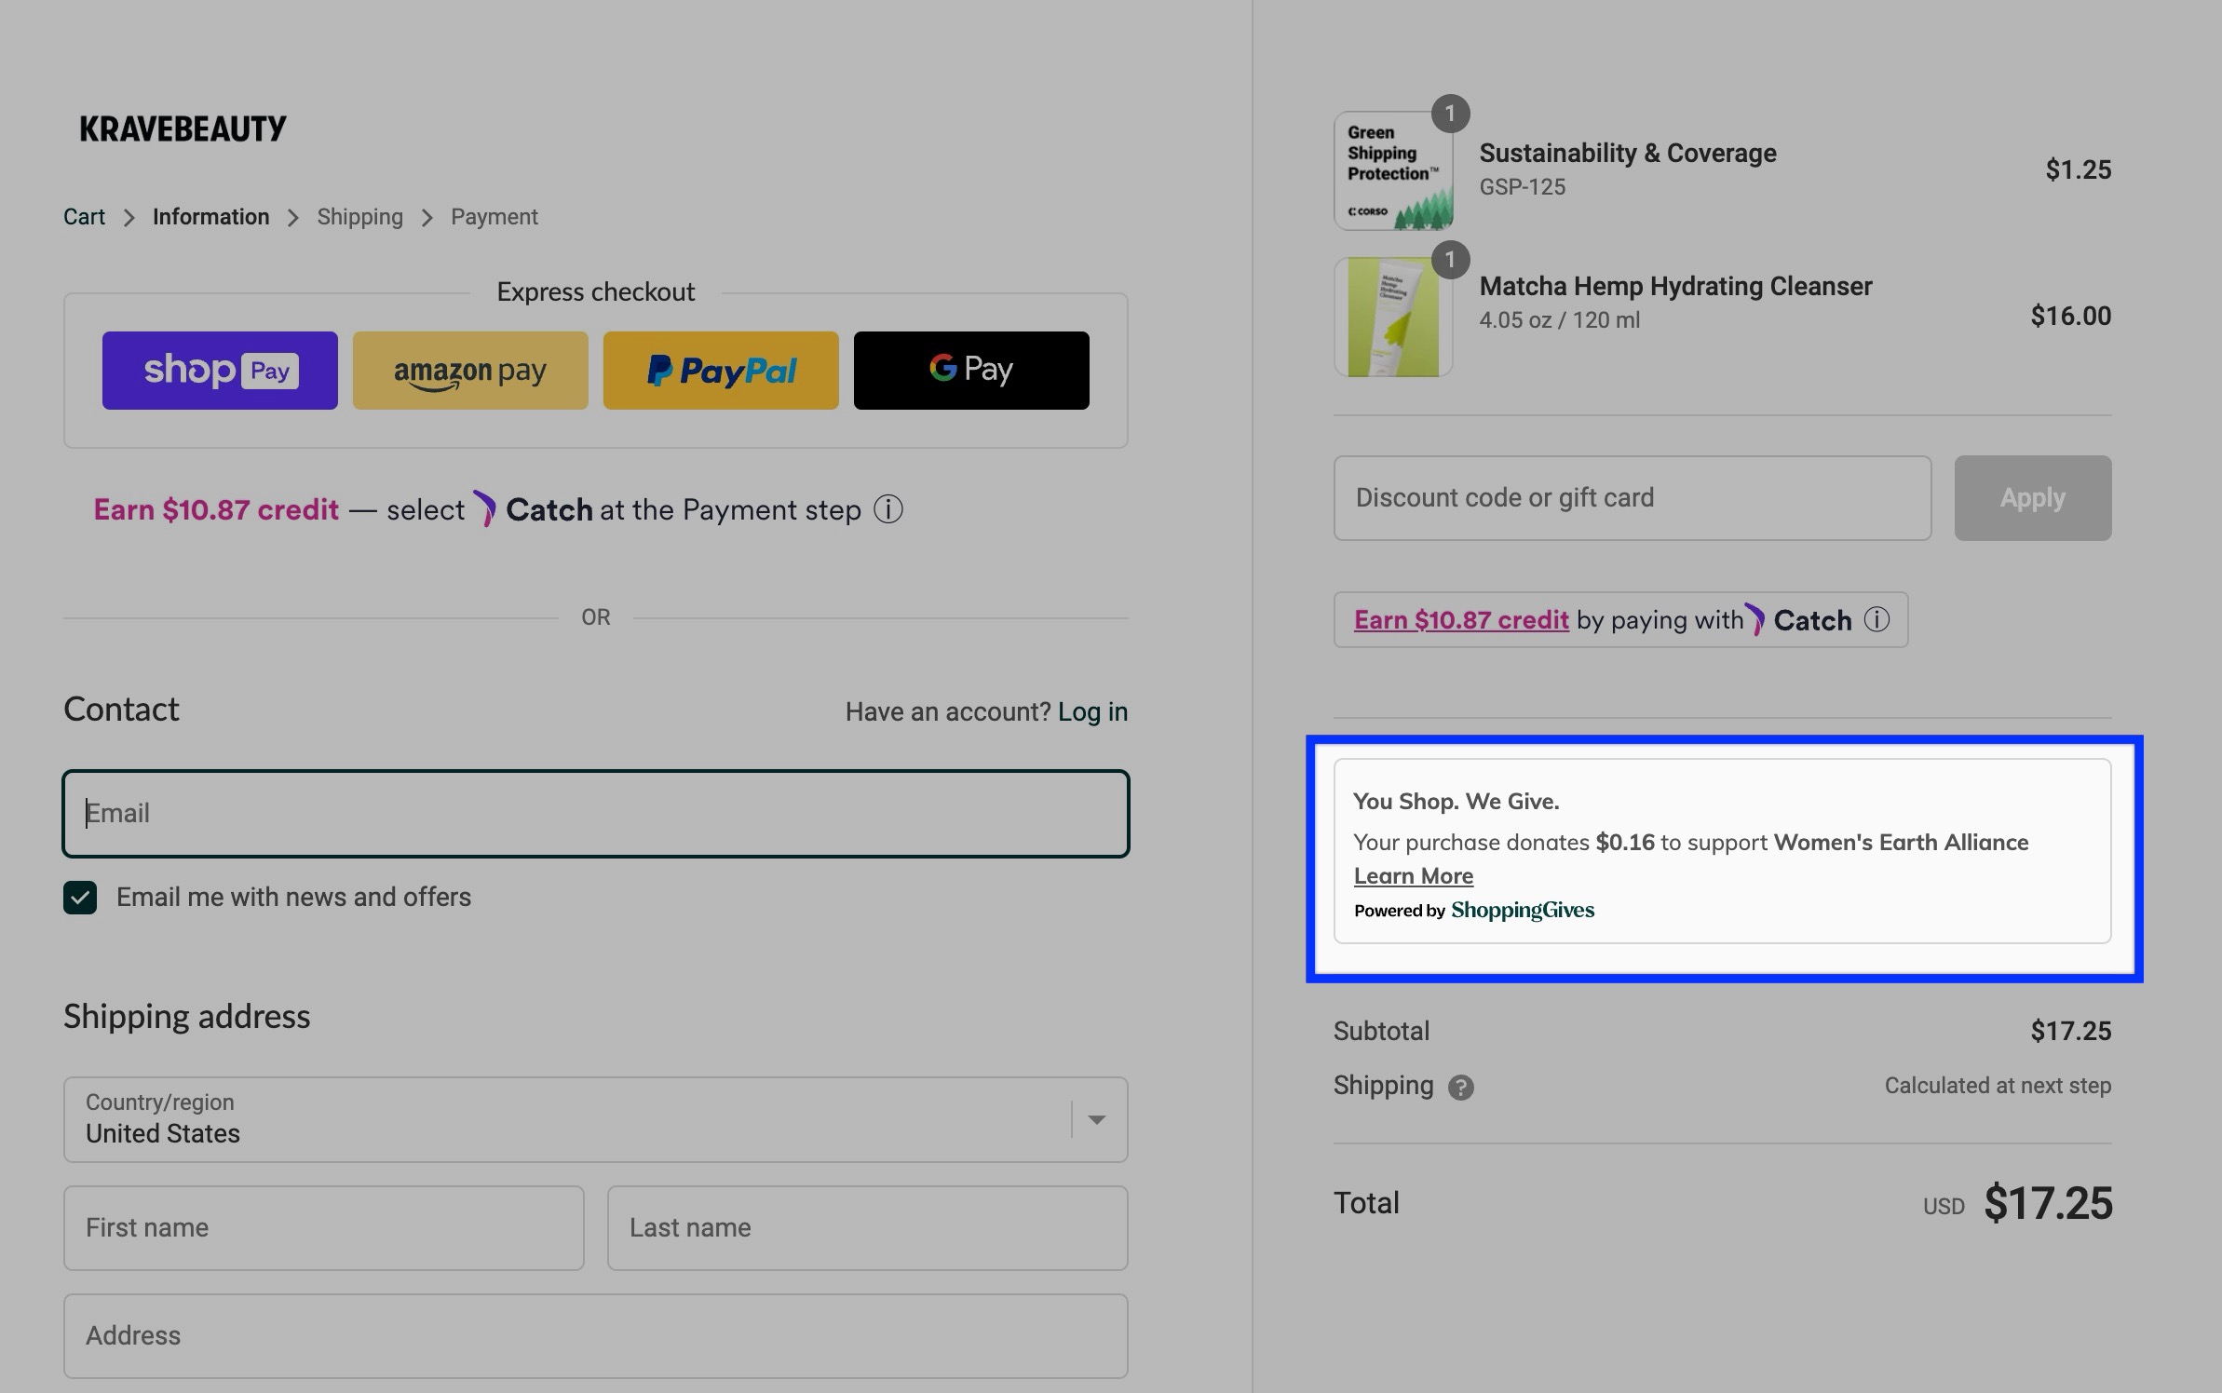Click Women's Earth Alliance text

click(1901, 842)
